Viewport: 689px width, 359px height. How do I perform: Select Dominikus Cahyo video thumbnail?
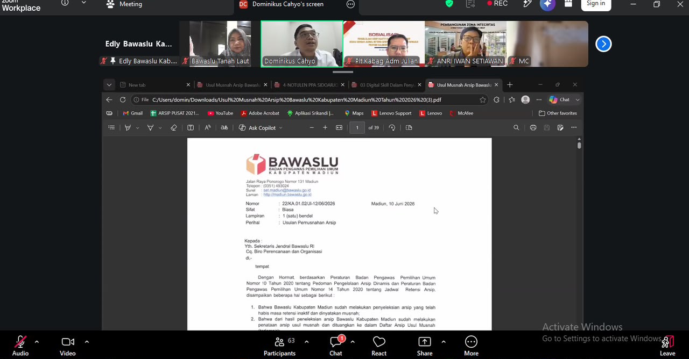pos(302,44)
